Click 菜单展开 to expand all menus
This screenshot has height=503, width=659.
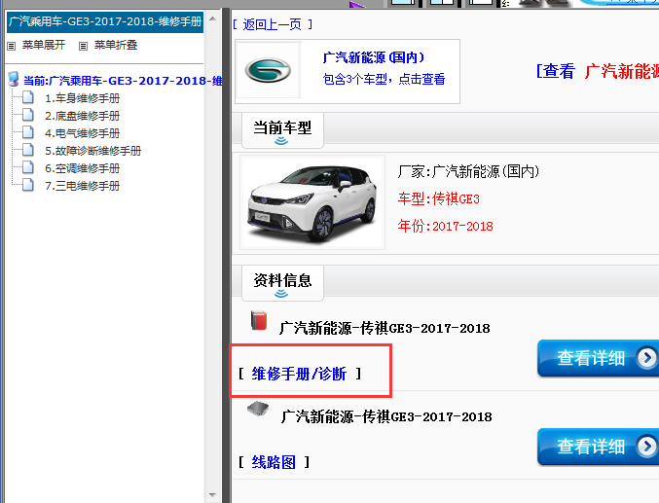click(x=44, y=45)
